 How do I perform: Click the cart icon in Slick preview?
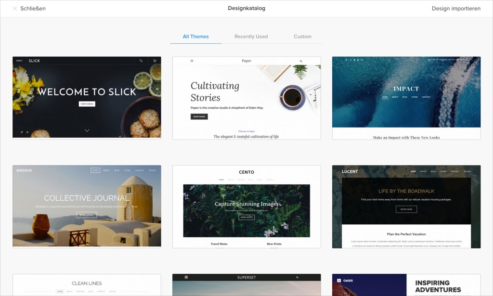point(155,61)
